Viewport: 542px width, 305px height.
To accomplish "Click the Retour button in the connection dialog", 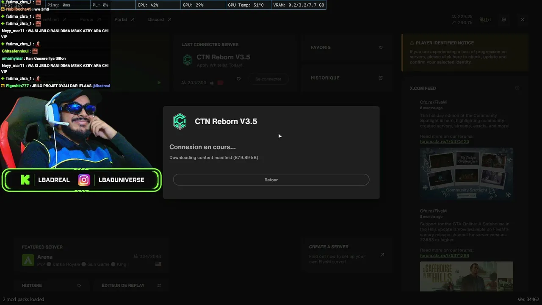I will pos(271,180).
